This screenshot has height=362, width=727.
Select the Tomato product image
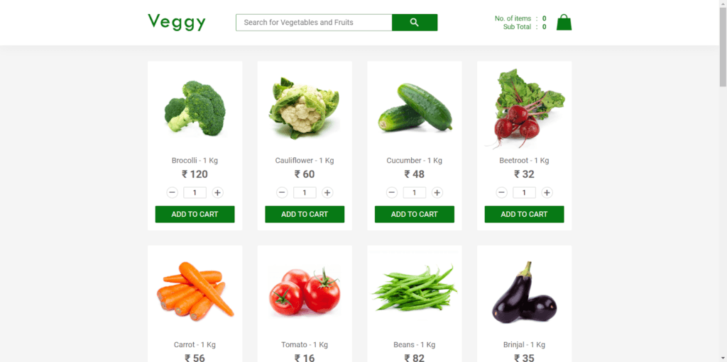(305, 291)
